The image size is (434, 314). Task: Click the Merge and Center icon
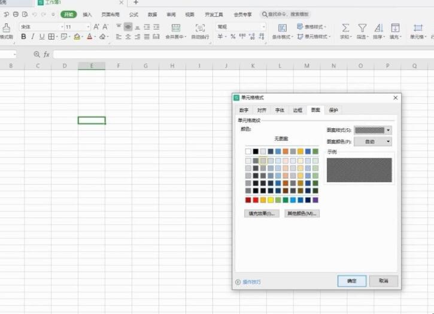coord(176,28)
